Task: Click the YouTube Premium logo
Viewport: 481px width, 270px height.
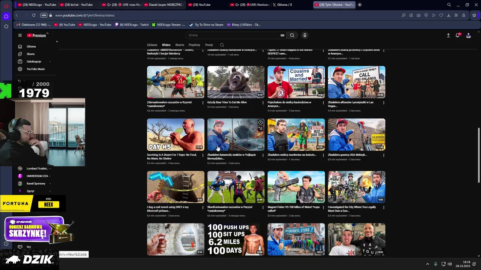Action: 37,35
